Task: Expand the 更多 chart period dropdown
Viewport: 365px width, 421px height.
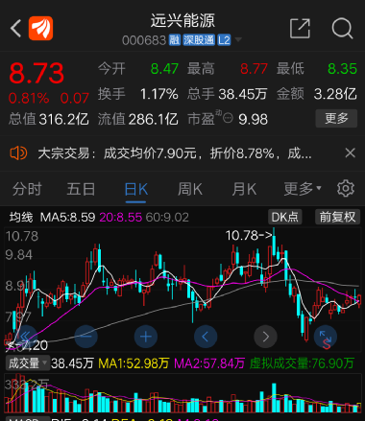Action: coord(303,189)
